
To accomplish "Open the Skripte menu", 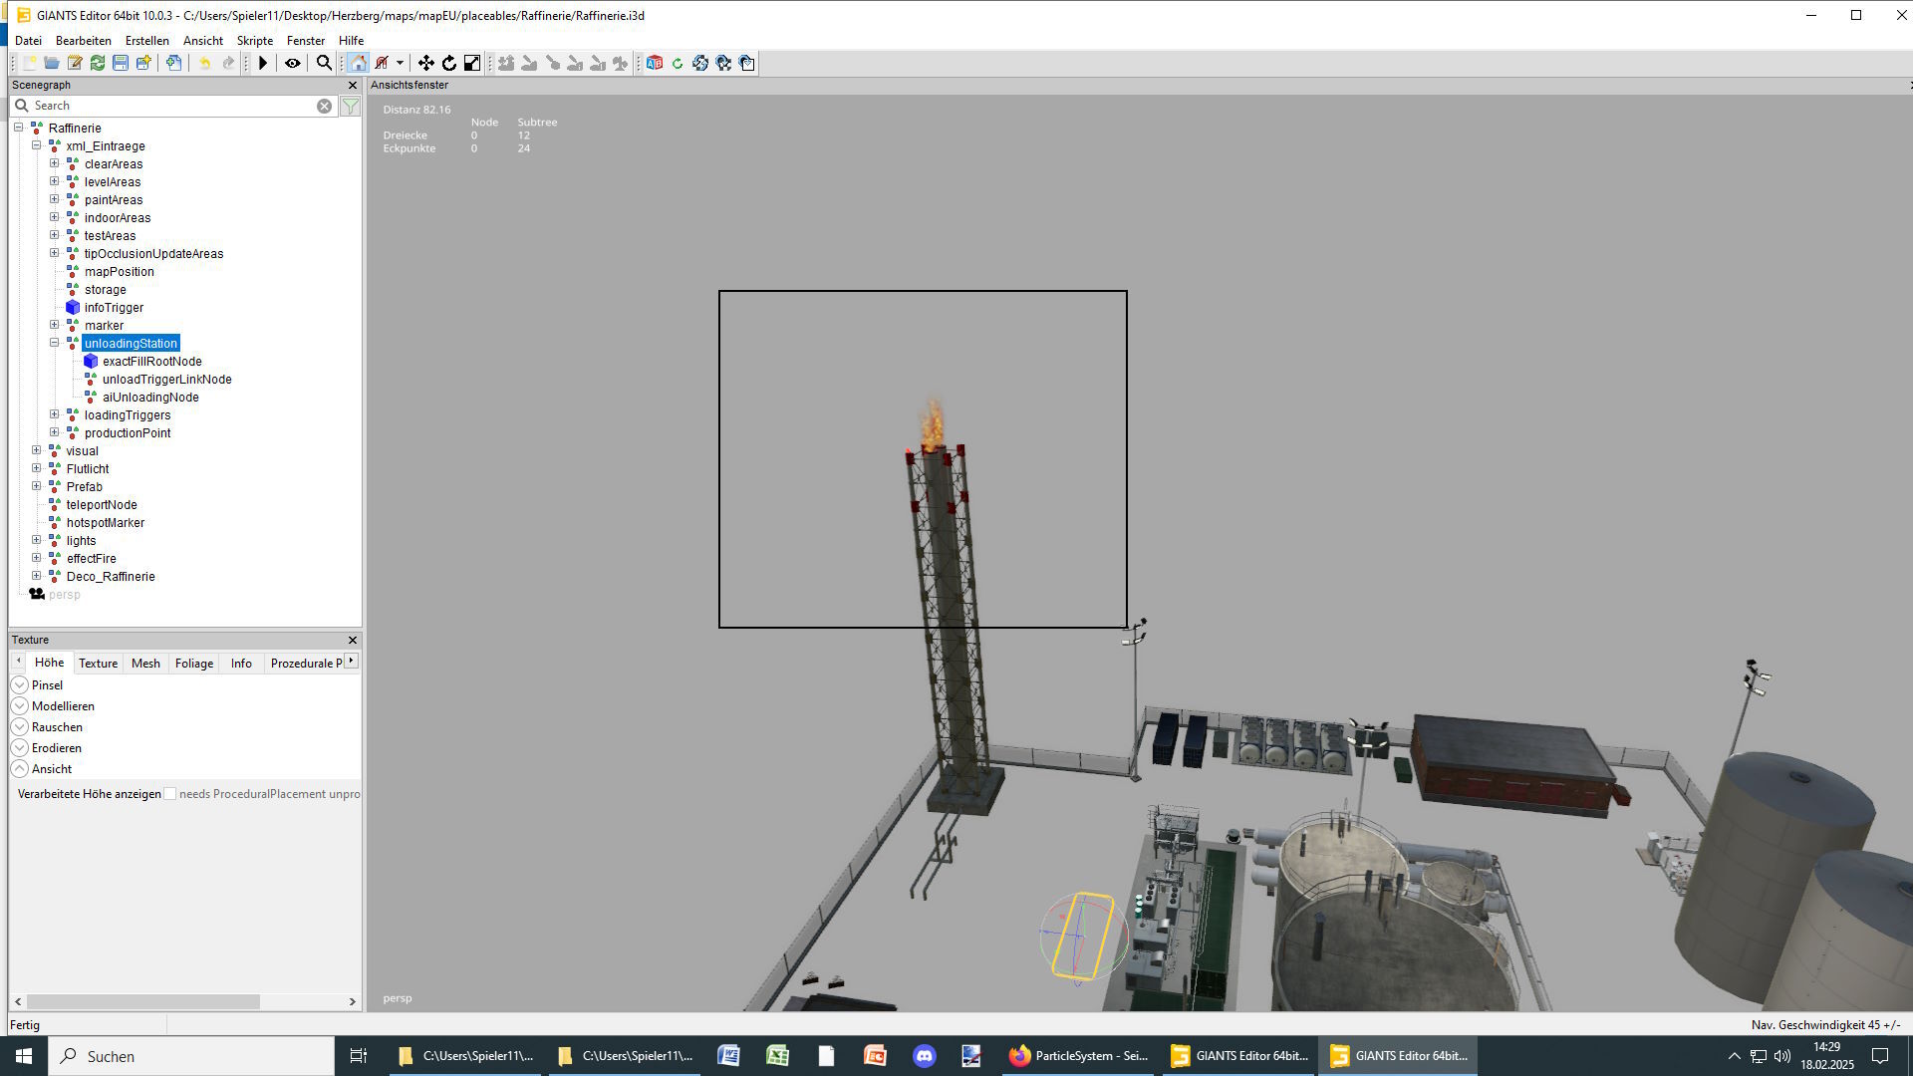I will click(x=254, y=41).
